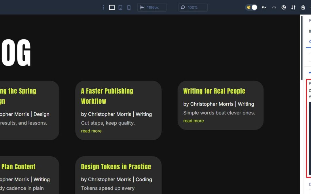Viewport: 311px width, 194px height.
Task: Open the three-dot options menu in the toolbar
Action: click(x=103, y=7)
